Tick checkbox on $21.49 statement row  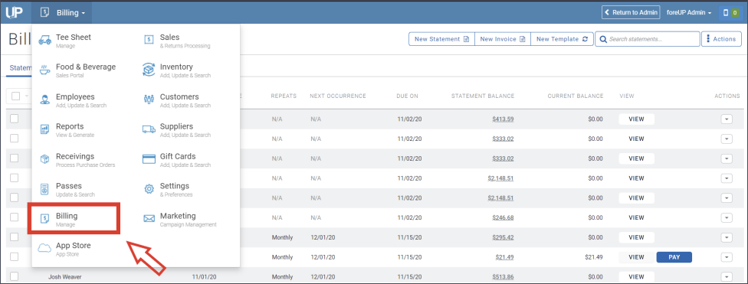pyautogui.click(x=15, y=257)
